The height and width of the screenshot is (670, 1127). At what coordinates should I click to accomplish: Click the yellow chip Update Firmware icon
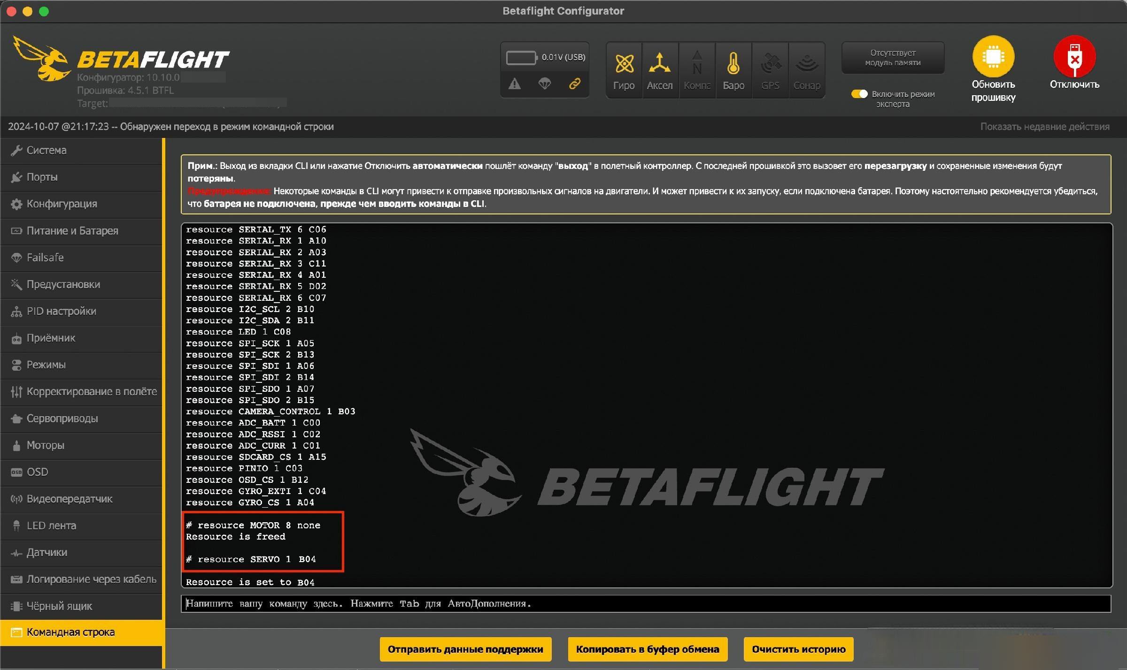993,56
